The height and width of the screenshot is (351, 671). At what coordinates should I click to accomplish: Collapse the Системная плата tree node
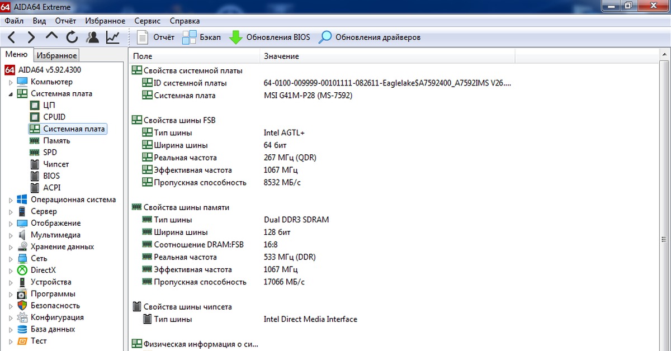[11, 94]
